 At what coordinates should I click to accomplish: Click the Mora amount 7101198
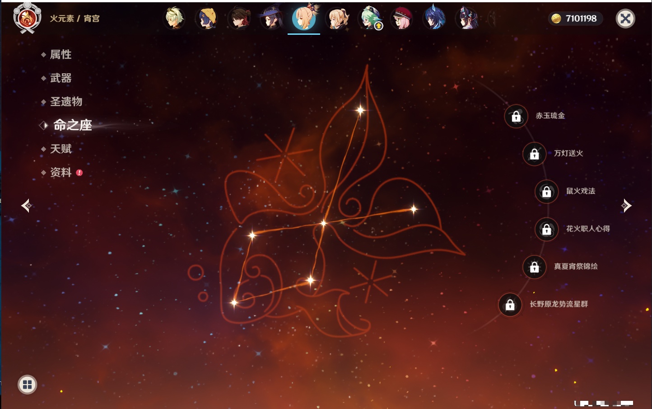(581, 19)
